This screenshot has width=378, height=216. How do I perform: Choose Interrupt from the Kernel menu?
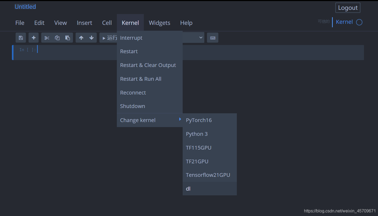[x=150, y=38]
